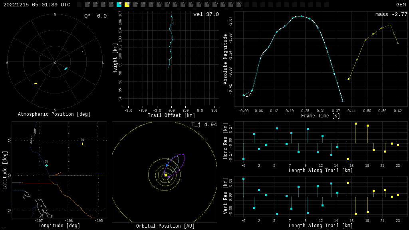Click the gray station 01 indicator box
The width and height of the screenshot is (409, 230).
(x=87, y=5)
